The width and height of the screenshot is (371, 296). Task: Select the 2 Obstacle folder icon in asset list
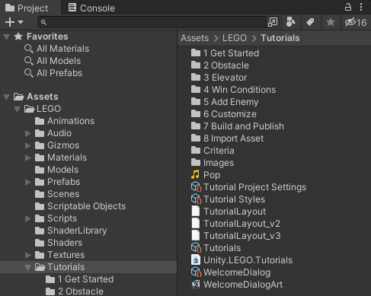(196, 65)
